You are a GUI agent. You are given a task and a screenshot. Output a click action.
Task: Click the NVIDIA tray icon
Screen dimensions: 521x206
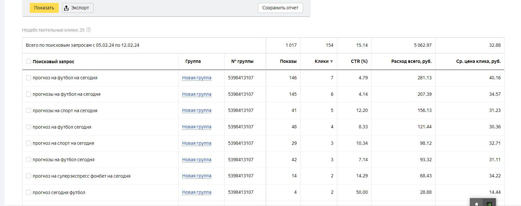tap(489, 204)
